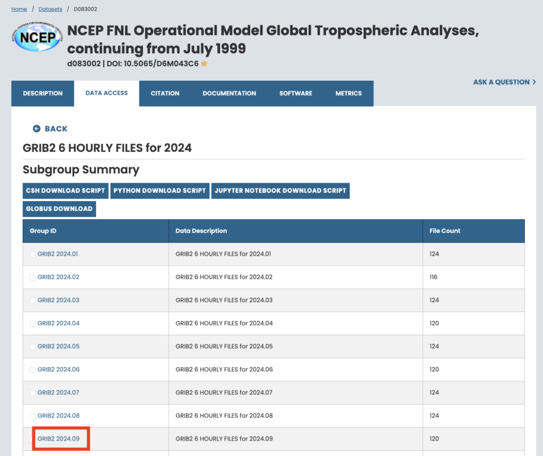This screenshot has width=543, height=456.
Task: Click the dataset title starting with NCEP FNL Operational
Action: [x=273, y=39]
